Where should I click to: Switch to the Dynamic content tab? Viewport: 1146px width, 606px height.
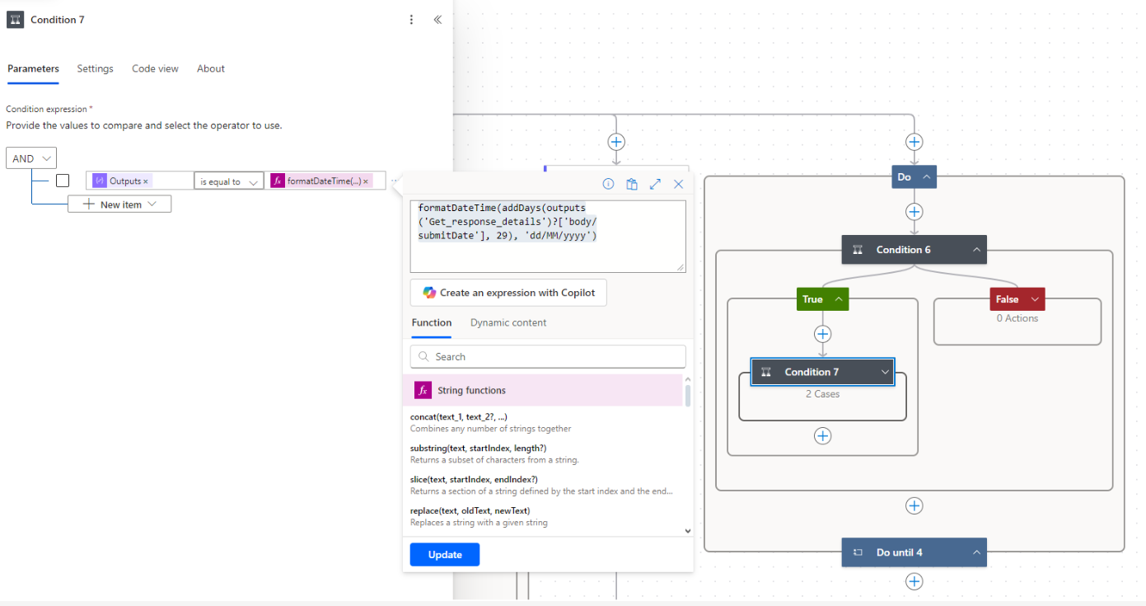tap(508, 322)
